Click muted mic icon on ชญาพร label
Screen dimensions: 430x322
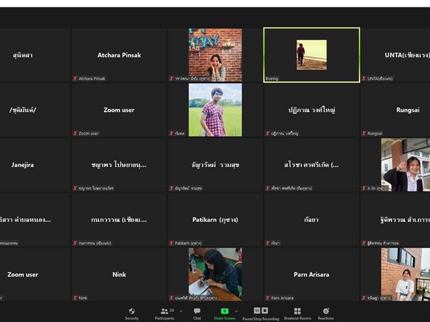[x=75, y=189]
